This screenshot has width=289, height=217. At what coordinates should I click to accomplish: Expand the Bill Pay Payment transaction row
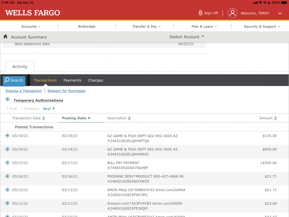[x=8, y=163]
